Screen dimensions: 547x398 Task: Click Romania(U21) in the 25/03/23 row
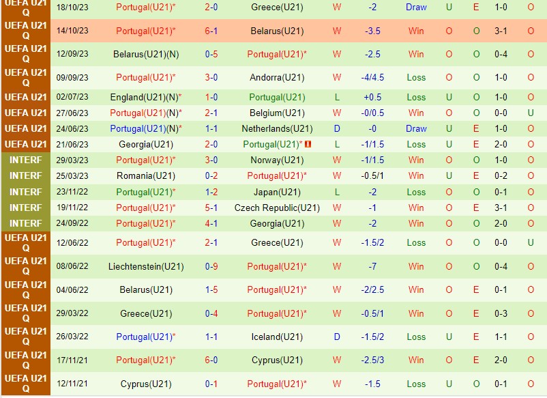[146, 175]
